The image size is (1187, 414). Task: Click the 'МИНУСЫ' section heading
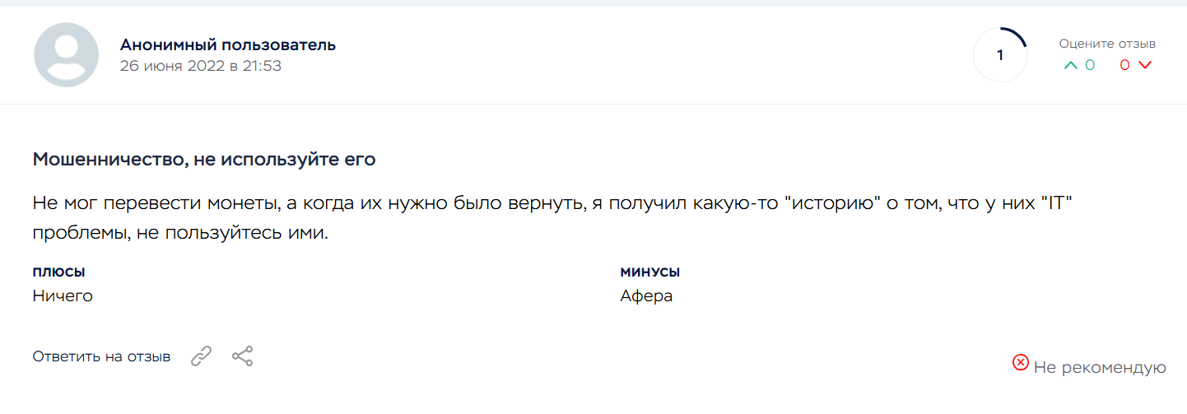tap(649, 272)
